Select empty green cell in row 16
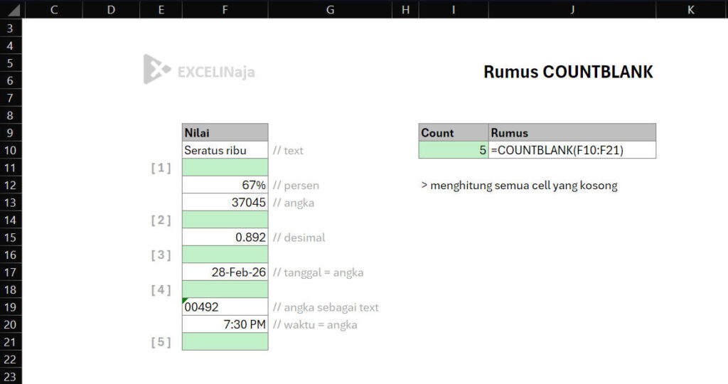728x384 pixels. tap(225, 255)
